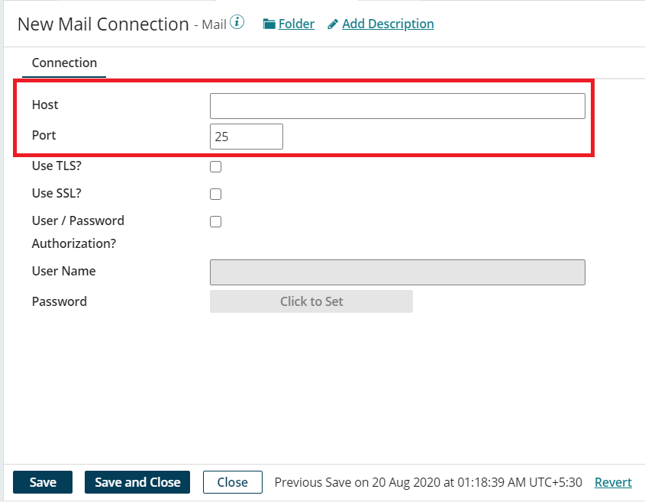This screenshot has width=645, height=502.
Task: Save the mail connection
Action: (x=43, y=482)
